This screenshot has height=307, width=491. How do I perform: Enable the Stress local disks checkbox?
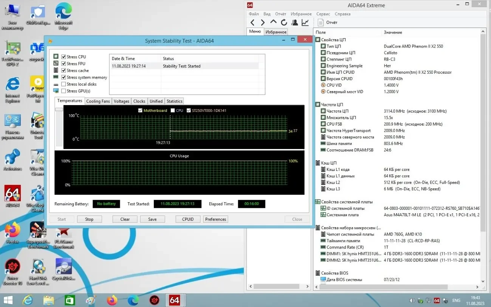pyautogui.click(x=64, y=84)
